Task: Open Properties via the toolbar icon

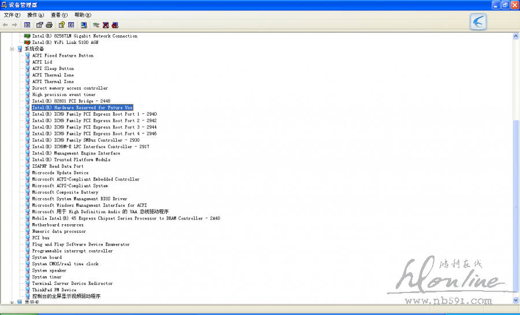Action: pyautogui.click(x=39, y=25)
